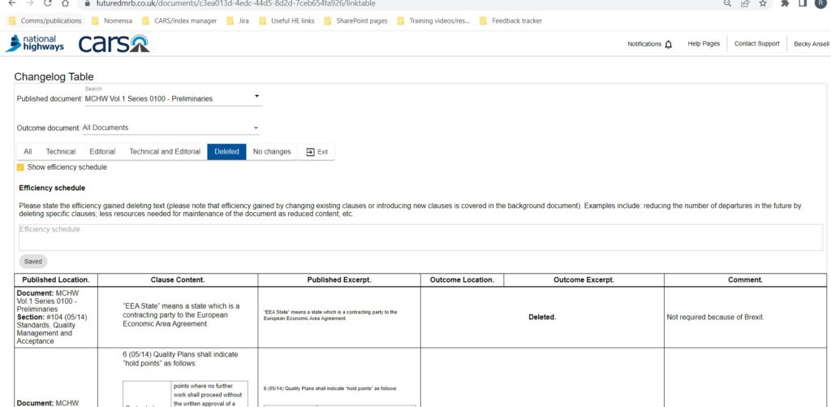Viewport: 831px width, 407px height.
Task: Switch to the Technical tab
Action: coord(61,152)
